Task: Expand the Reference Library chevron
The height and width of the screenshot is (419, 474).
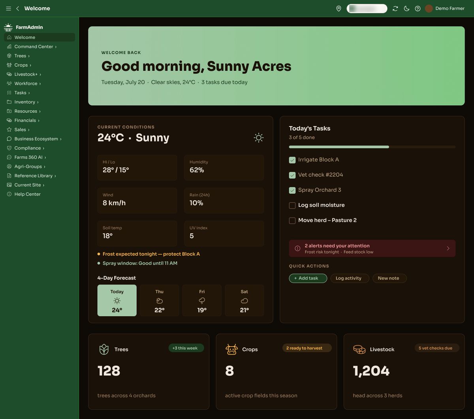Action: pyautogui.click(x=55, y=176)
